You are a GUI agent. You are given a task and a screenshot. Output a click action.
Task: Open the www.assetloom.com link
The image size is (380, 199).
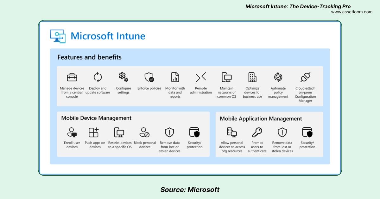[x=352, y=12]
